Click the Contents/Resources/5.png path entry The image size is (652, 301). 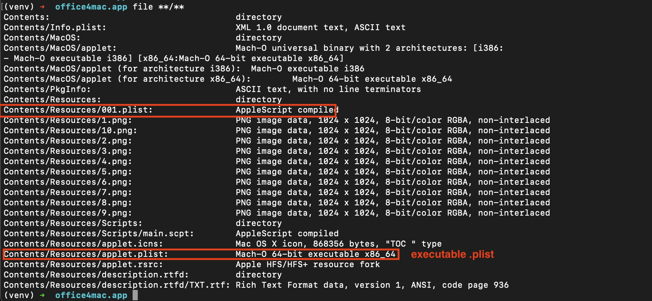coord(67,172)
